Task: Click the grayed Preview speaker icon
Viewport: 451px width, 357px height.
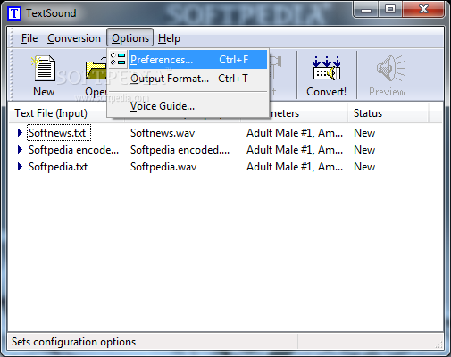Action: pyautogui.click(x=390, y=69)
